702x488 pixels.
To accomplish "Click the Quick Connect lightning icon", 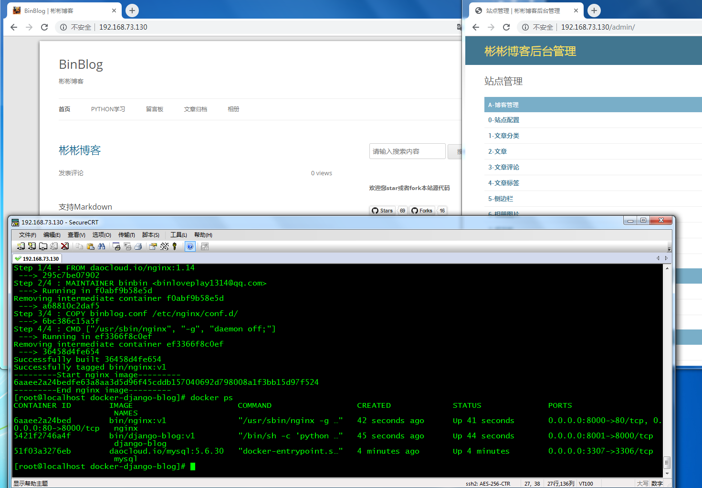I will 32,246.
